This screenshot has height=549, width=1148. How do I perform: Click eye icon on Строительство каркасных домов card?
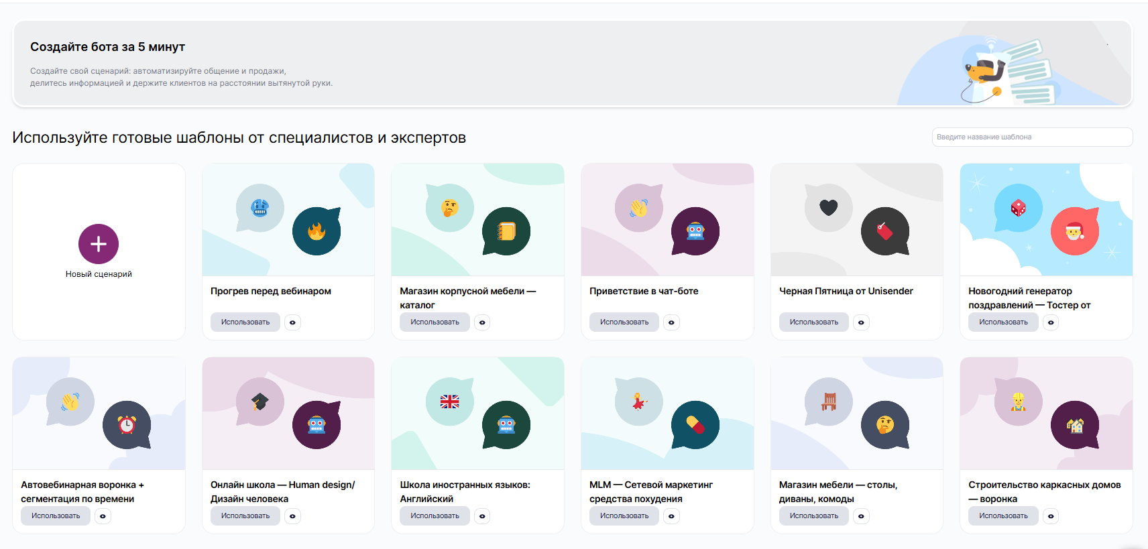pos(1051,516)
